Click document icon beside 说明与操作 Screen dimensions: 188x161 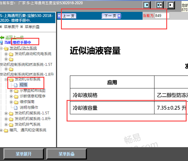(x=16, y=108)
